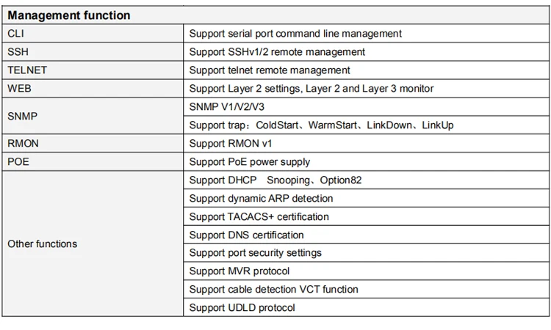Select the TELNET row label
The height and width of the screenshot is (330, 551).
[x=26, y=70]
